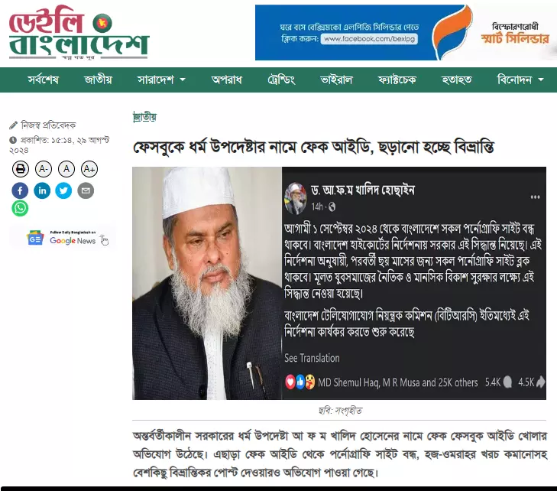Reset font size with A button
The image size is (557, 491).
66,169
